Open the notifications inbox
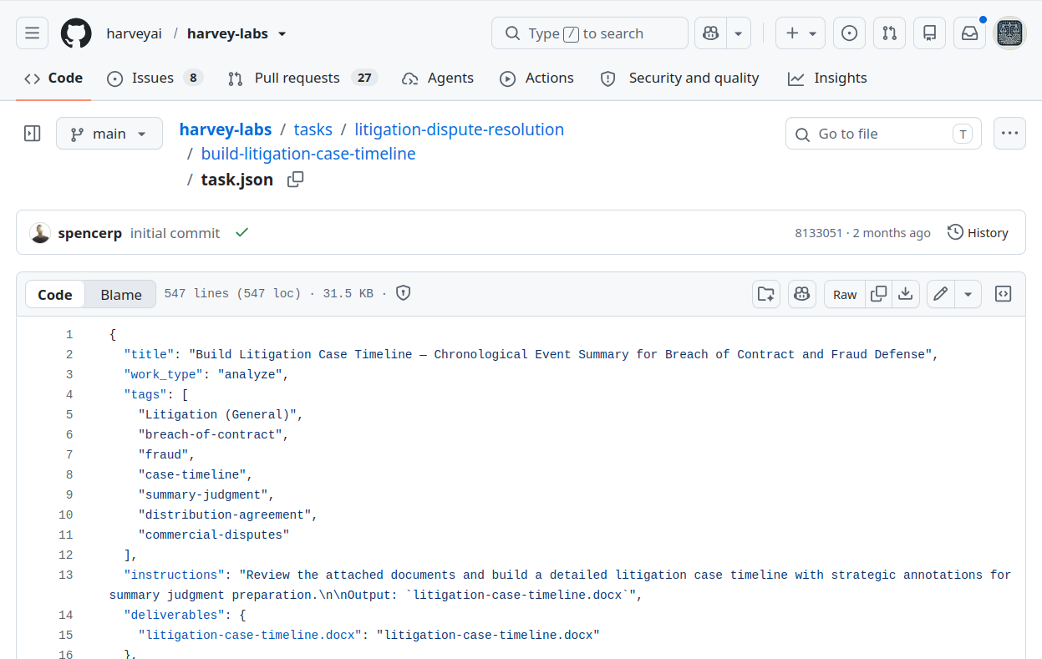 click(969, 33)
